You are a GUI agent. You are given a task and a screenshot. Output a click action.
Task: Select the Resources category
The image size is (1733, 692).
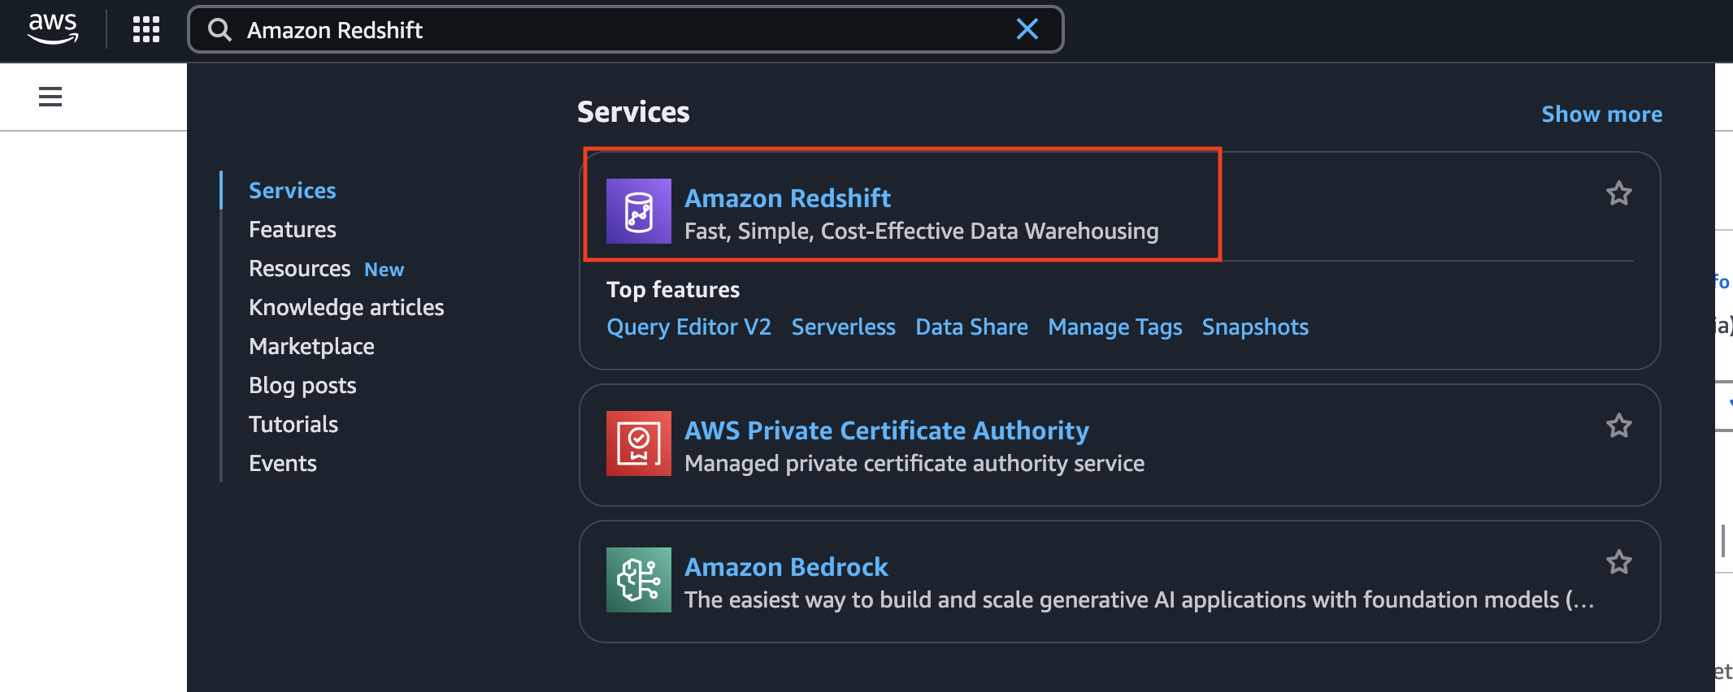point(299,268)
